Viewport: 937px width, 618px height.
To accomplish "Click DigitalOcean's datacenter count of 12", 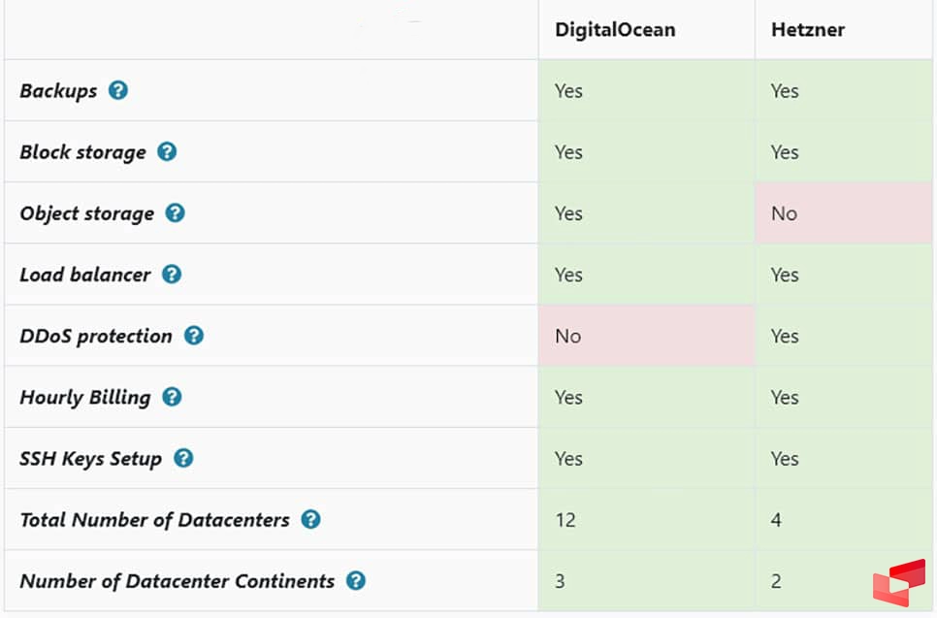I will click(565, 520).
